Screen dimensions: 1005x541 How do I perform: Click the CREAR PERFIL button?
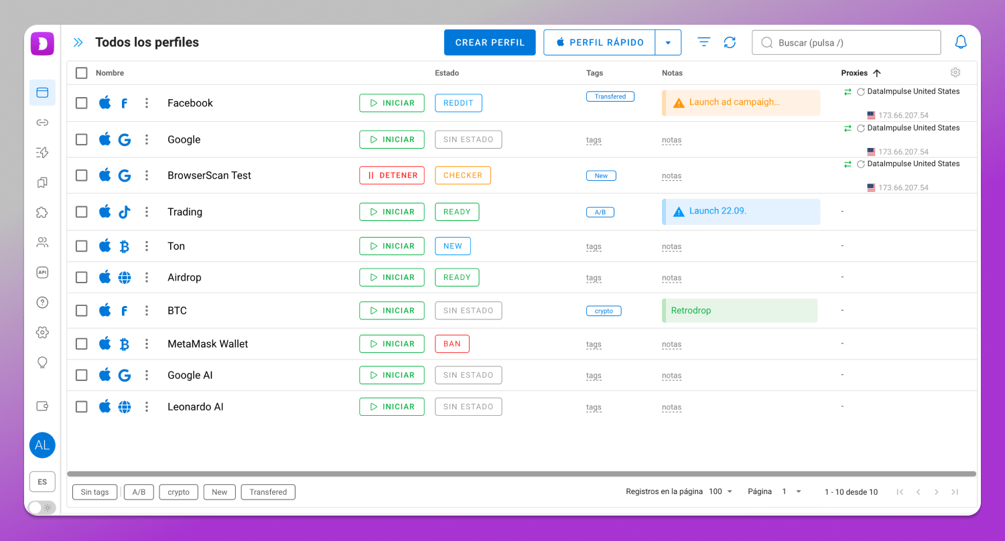click(490, 42)
